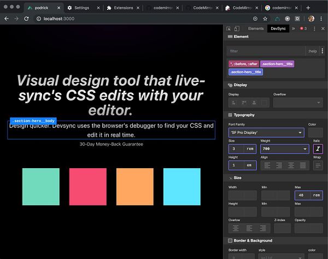
Task: Toggle the pink '*, ::before, ::after' selector
Action: point(244,64)
